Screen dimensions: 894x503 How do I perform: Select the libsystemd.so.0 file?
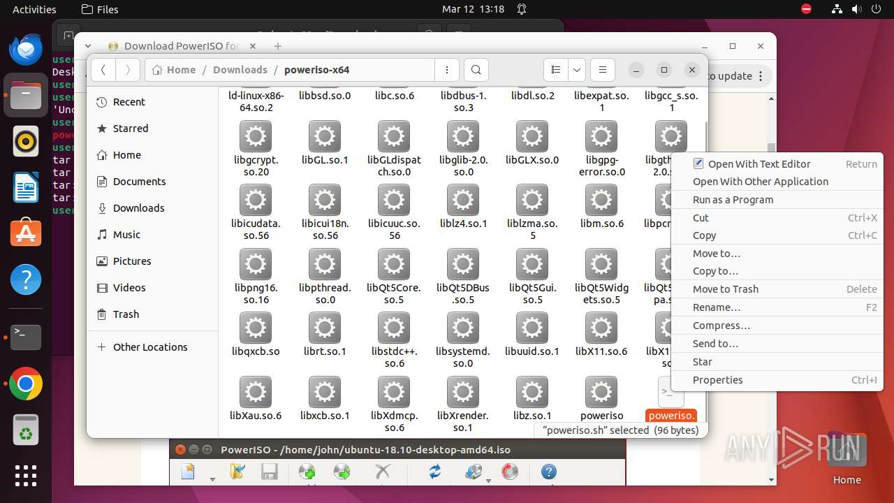coord(463,340)
